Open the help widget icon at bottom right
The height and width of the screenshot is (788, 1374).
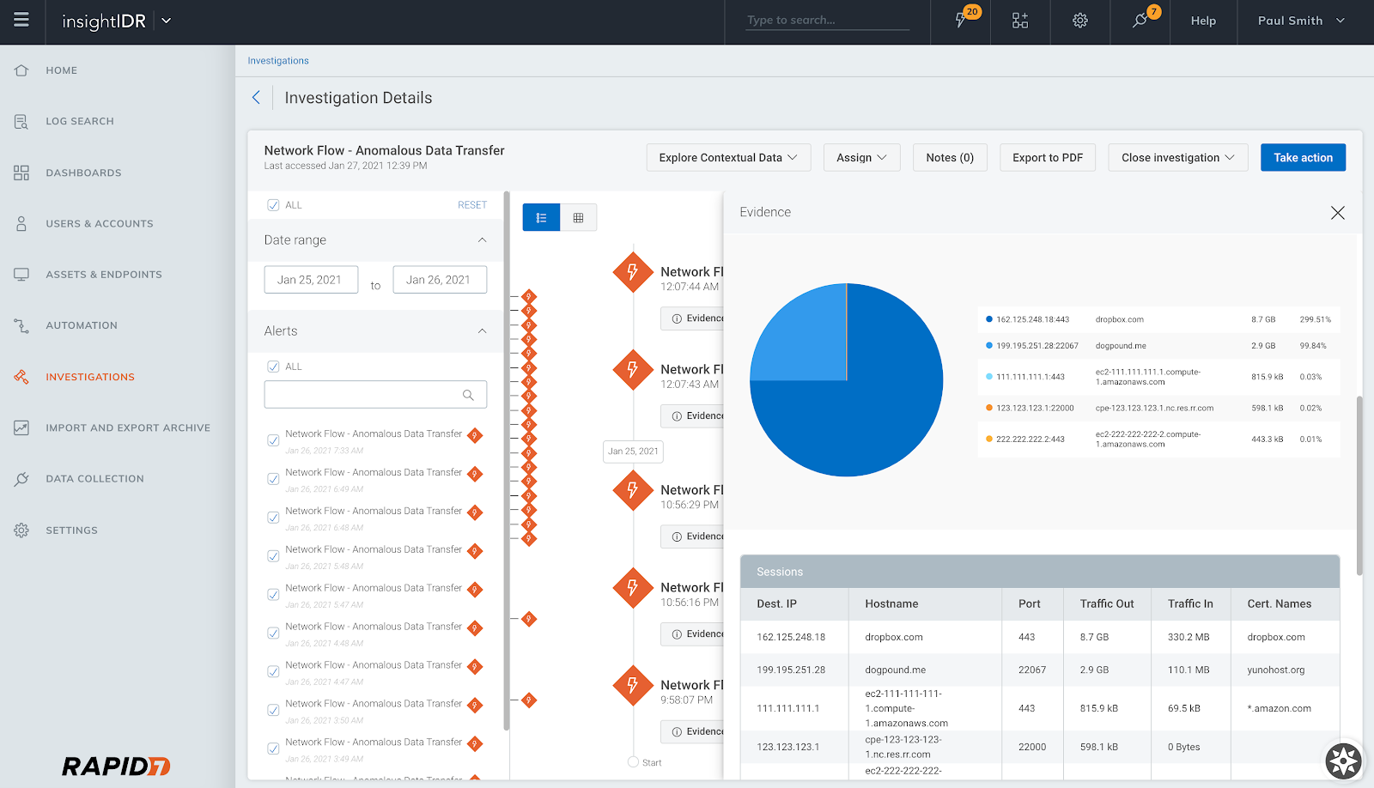[1343, 761]
